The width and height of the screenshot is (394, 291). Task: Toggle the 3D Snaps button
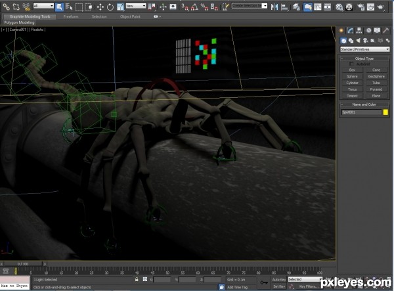click(x=185, y=7)
